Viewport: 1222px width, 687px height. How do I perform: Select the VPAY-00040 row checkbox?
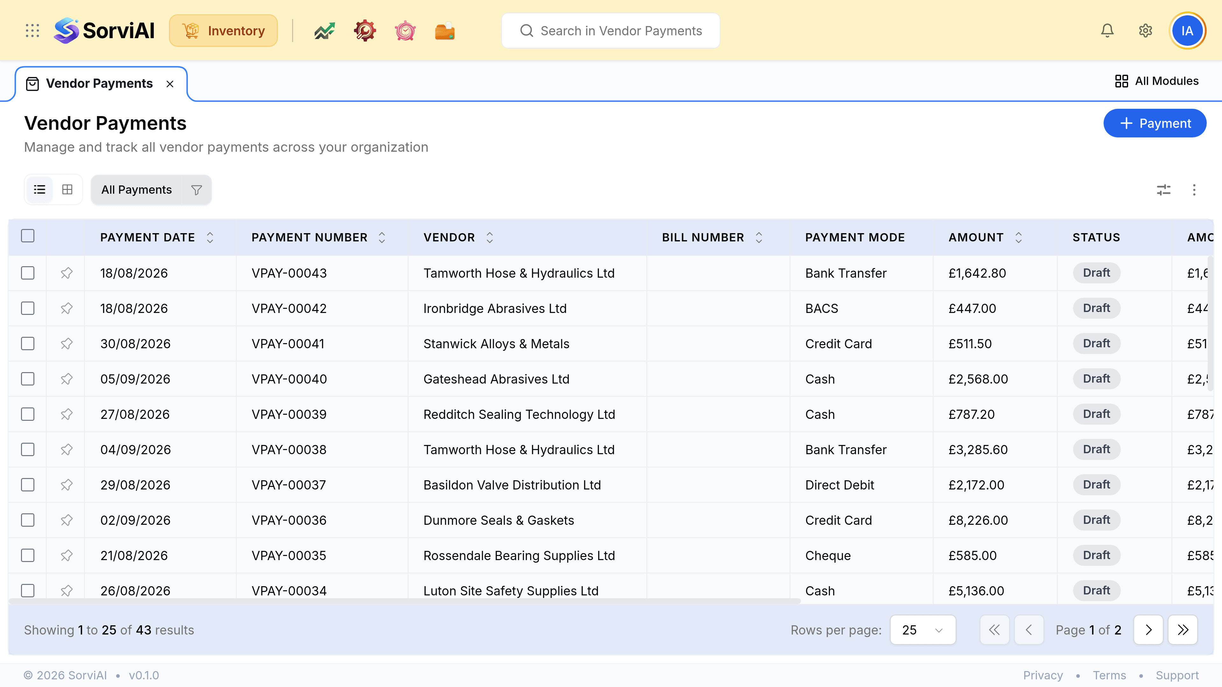(x=28, y=379)
